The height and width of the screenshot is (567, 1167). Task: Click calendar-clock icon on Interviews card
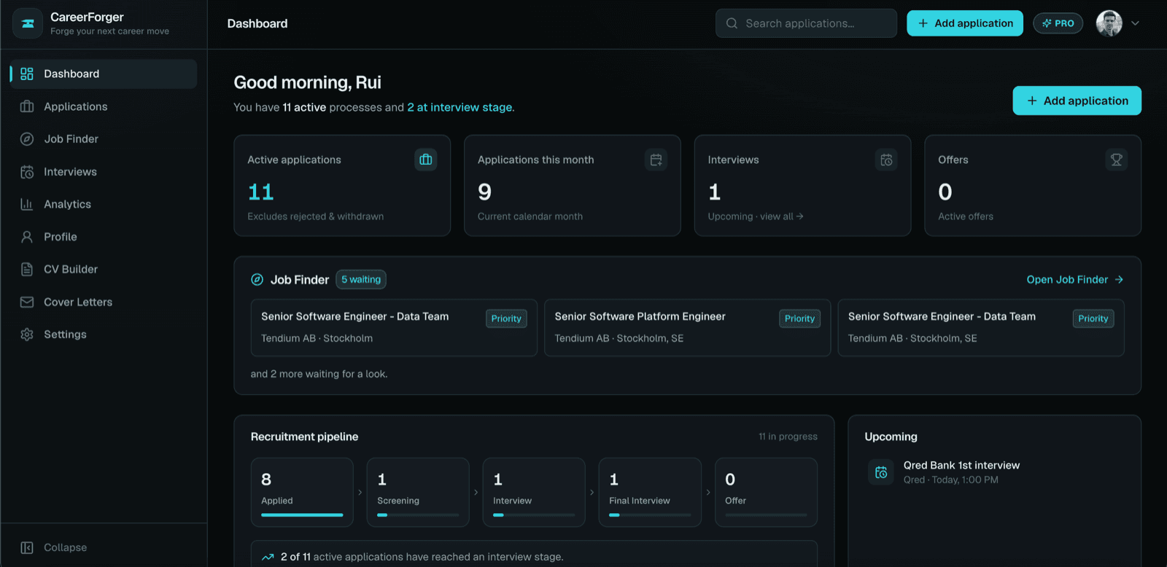886,160
